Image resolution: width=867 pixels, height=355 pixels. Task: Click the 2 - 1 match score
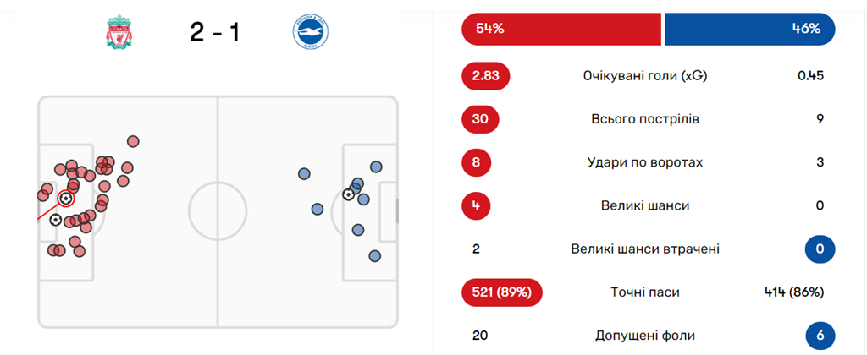point(214,33)
